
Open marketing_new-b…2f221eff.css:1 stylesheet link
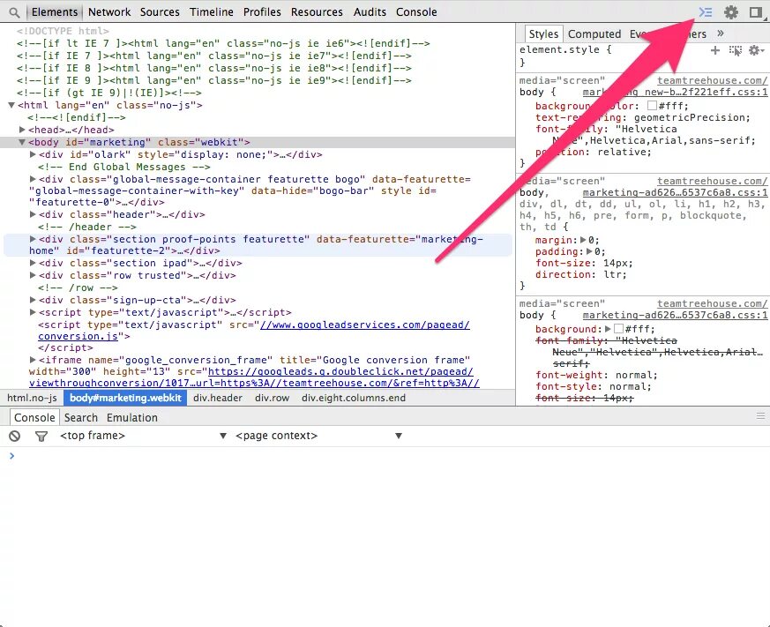point(675,93)
